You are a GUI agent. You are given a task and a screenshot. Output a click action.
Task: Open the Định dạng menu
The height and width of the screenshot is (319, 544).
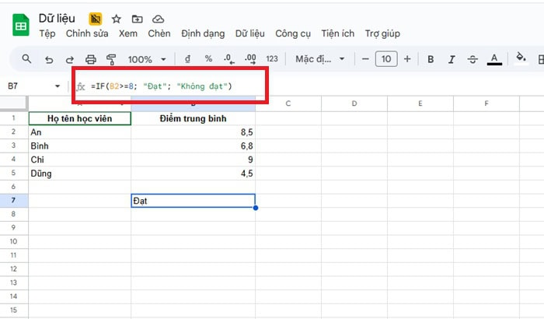point(203,33)
